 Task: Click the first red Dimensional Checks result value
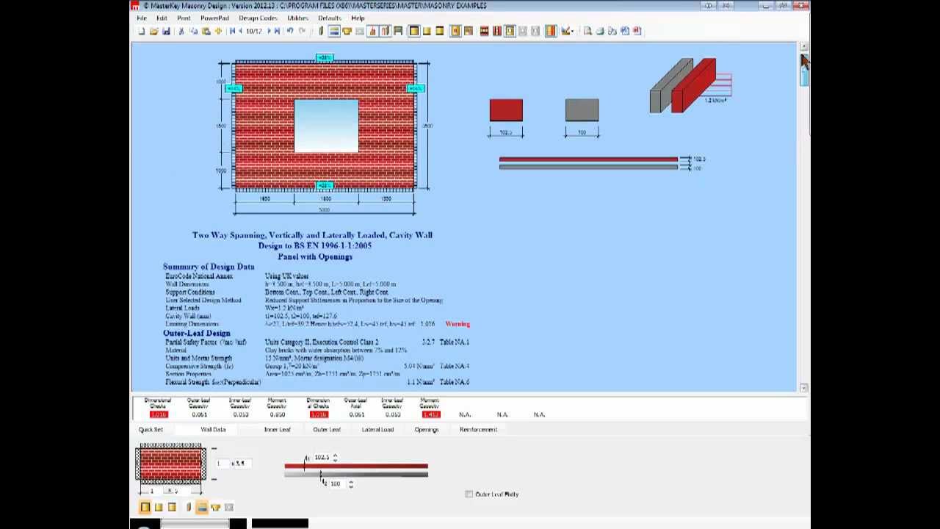(158, 414)
